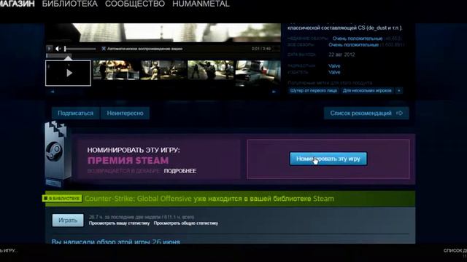
Task: Click the left arrow under the thumbnails
Action: 53,92
